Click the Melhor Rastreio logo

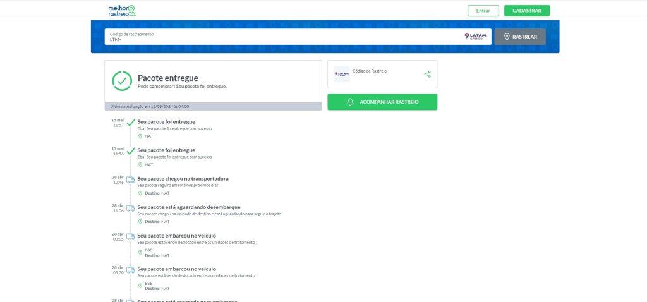pos(122,11)
